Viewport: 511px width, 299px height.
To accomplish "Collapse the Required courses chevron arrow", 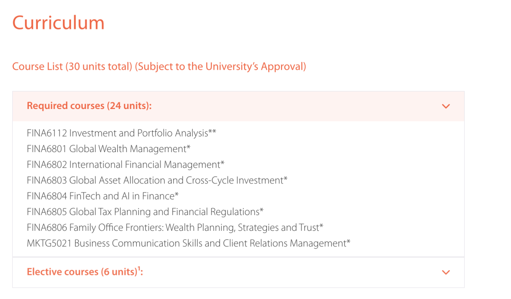I will (x=446, y=107).
